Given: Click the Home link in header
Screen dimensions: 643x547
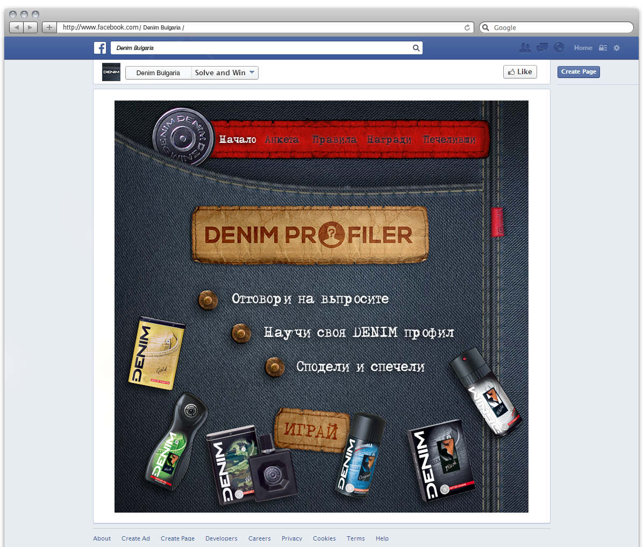Looking at the screenshot, I should (583, 48).
